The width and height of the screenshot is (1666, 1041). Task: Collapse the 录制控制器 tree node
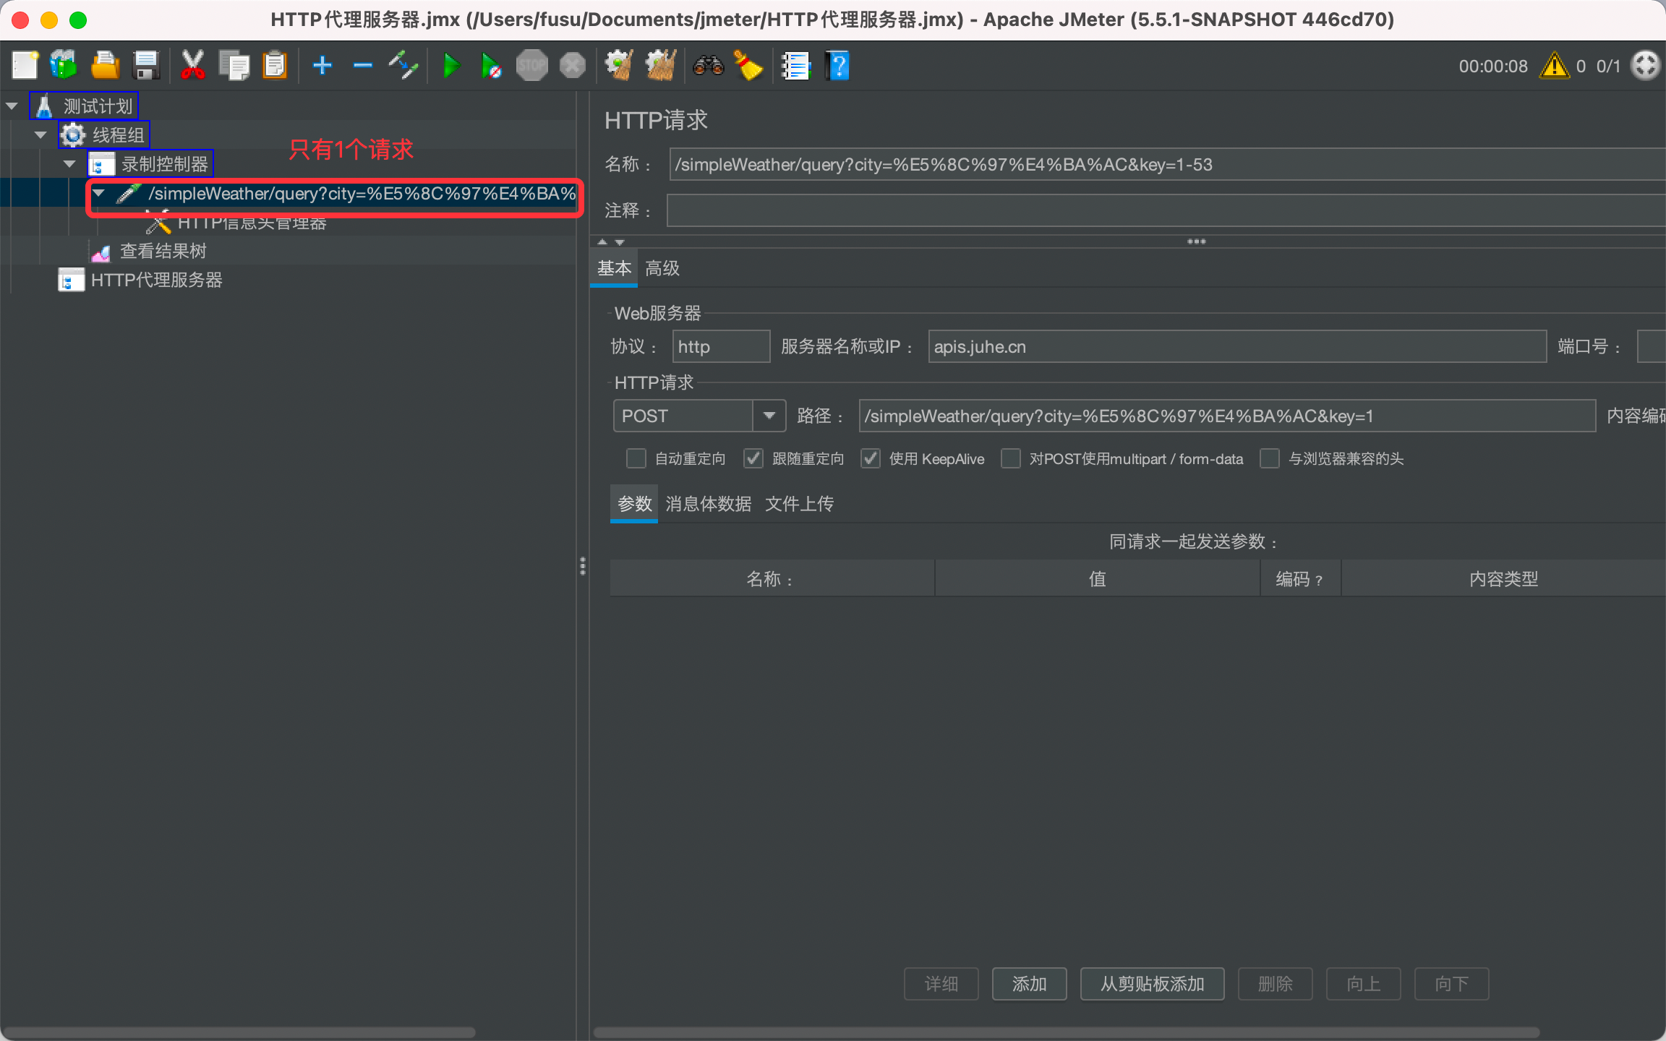click(x=69, y=164)
